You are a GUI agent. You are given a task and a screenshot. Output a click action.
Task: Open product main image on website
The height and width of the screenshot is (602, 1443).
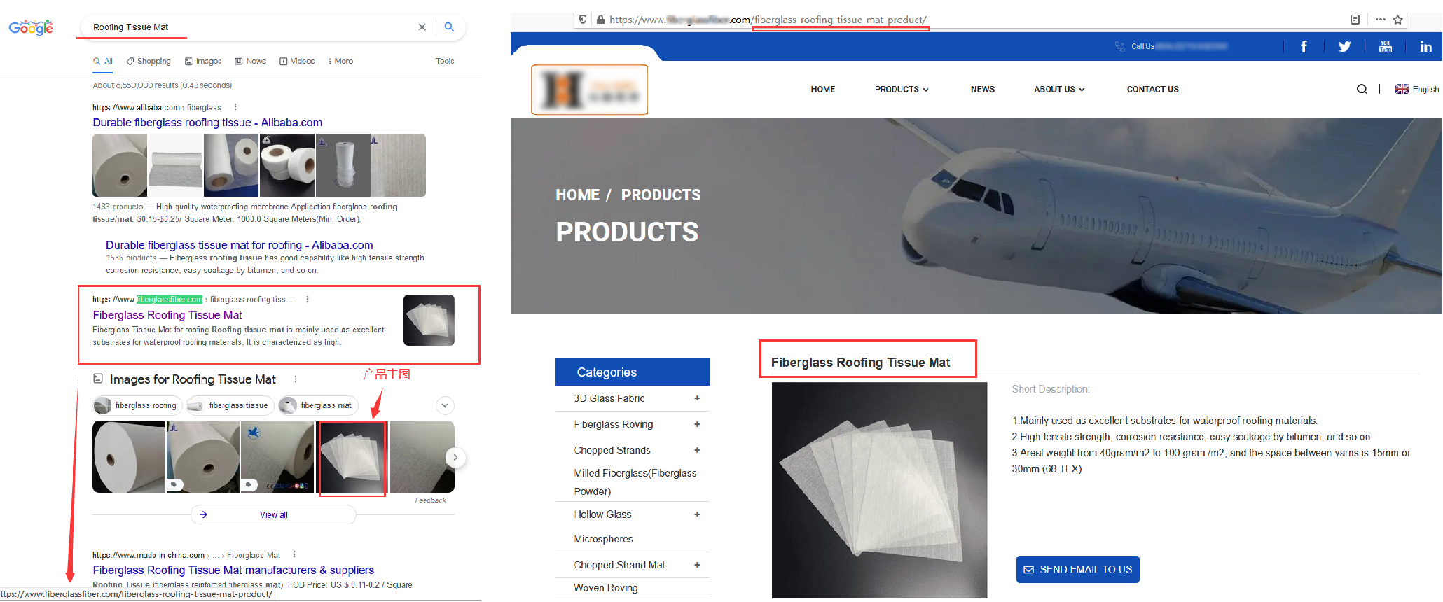(x=880, y=490)
